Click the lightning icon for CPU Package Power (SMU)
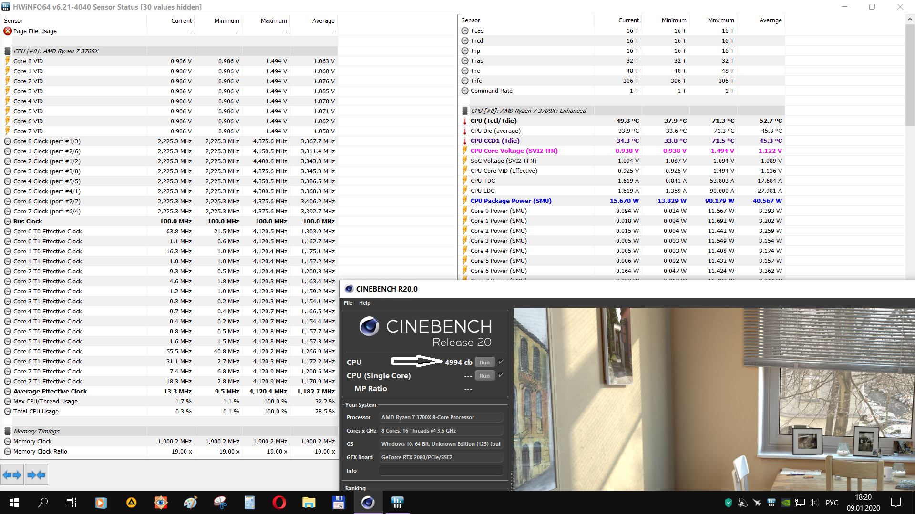915x514 pixels. (465, 201)
